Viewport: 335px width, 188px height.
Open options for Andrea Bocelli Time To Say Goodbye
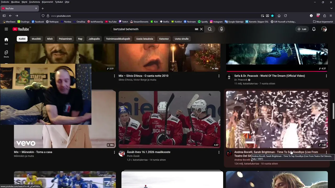point(326,152)
